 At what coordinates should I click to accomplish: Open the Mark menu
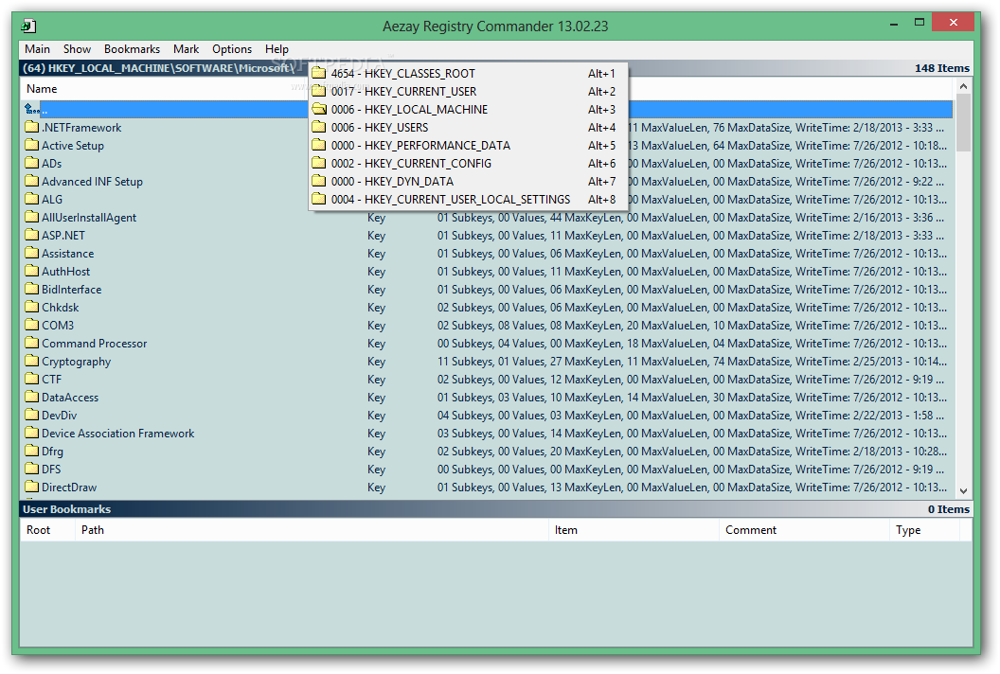point(186,49)
